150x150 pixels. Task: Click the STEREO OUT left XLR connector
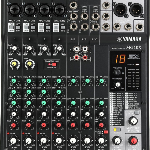[120, 10]
